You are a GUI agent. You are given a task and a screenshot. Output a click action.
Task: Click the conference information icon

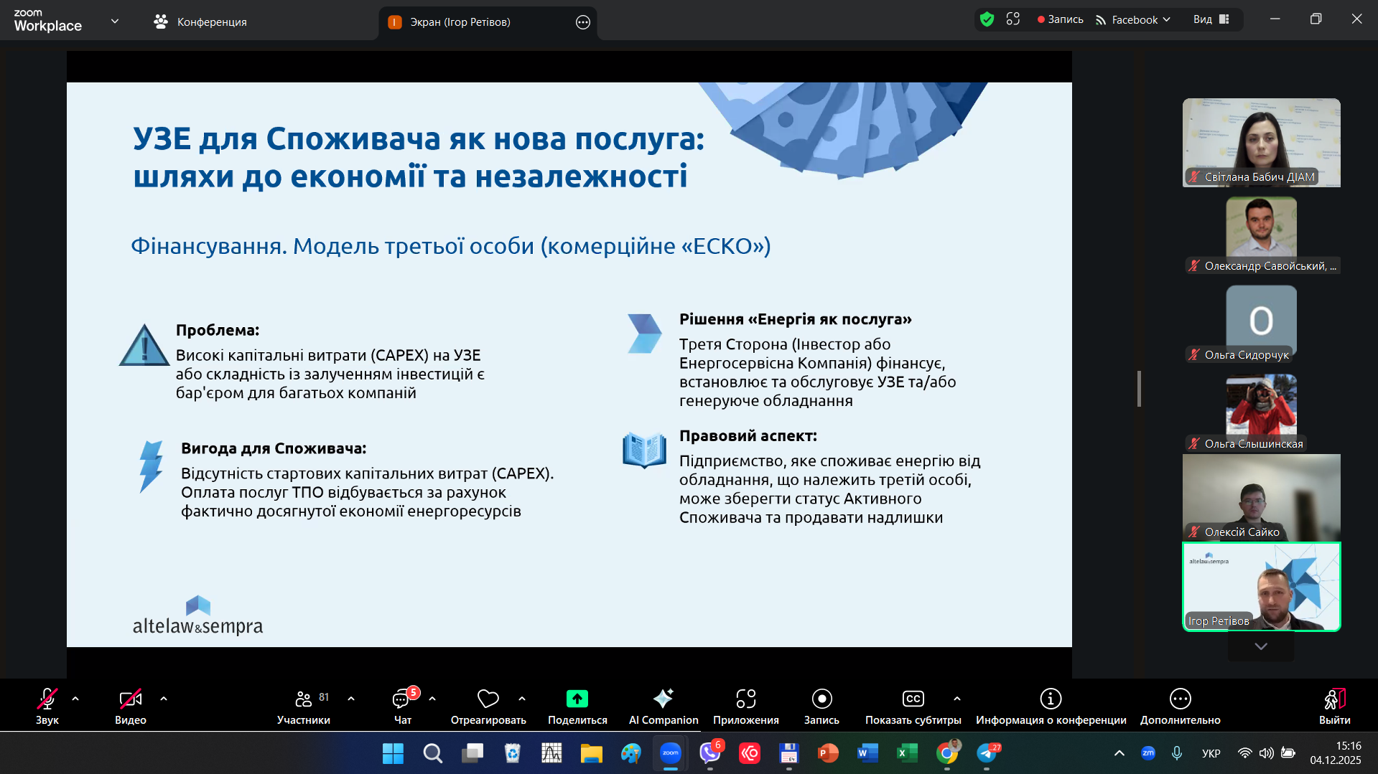(1050, 699)
